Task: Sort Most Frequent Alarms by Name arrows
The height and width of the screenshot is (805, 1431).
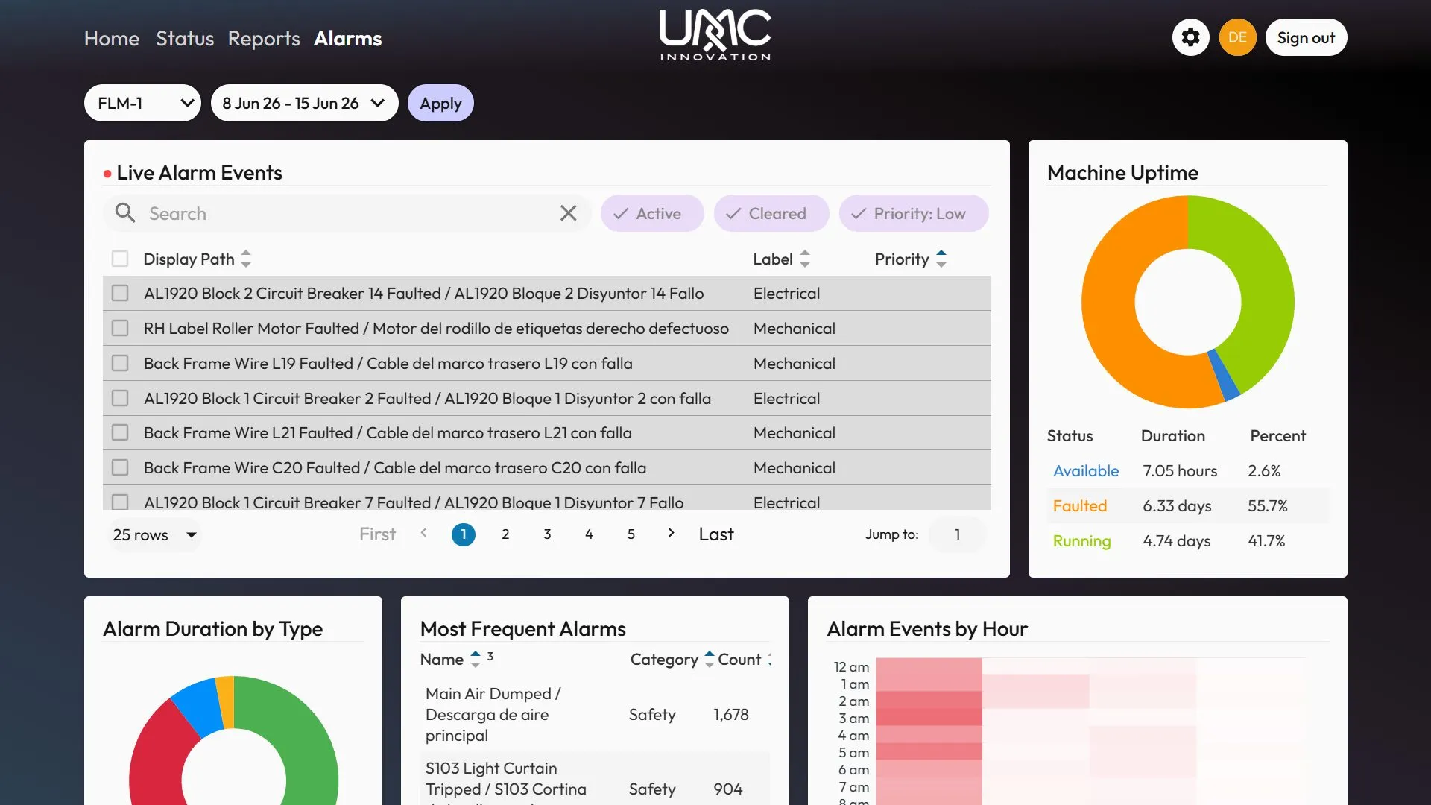Action: click(476, 659)
